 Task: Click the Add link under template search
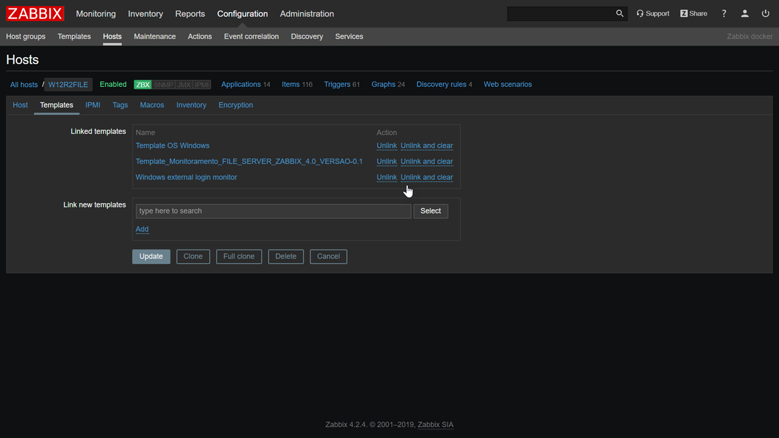(142, 229)
